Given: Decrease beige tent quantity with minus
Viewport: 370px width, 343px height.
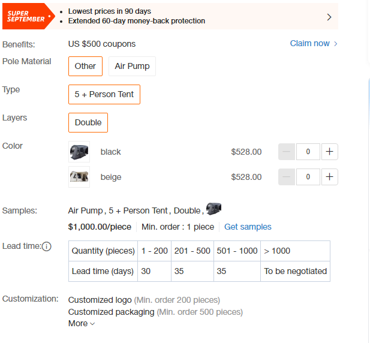Looking at the screenshot, I should tap(287, 177).
